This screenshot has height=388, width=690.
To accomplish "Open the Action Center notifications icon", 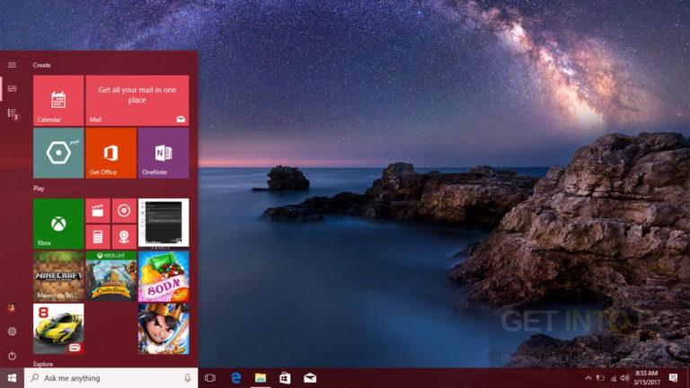I will tap(673, 378).
